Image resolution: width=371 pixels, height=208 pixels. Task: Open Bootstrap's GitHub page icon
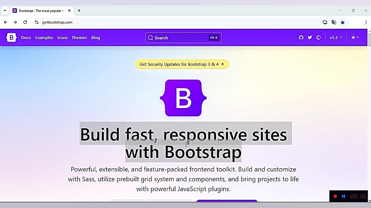(x=301, y=37)
